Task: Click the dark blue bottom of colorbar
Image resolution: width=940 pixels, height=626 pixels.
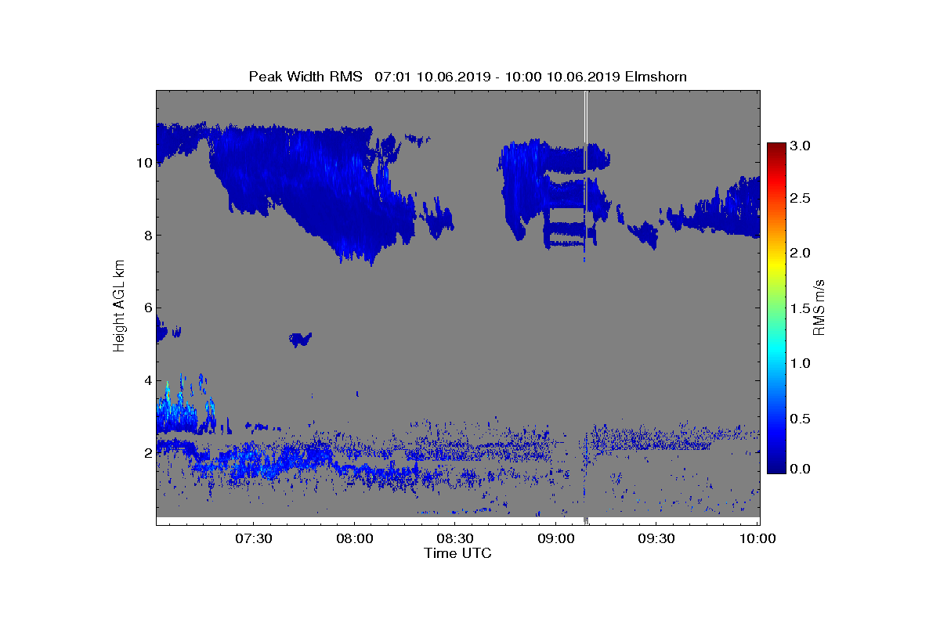Action: pos(775,467)
